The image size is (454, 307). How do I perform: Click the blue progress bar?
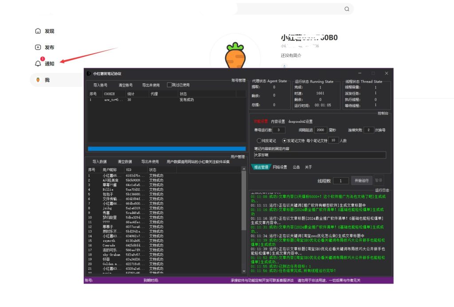tap(167, 149)
